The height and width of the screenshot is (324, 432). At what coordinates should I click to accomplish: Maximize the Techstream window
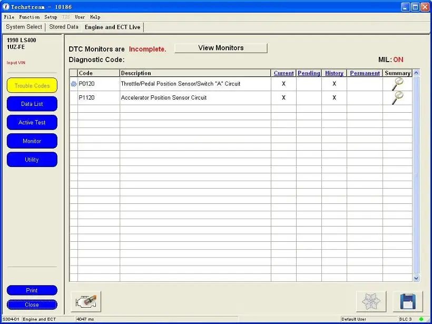(x=415, y=7)
